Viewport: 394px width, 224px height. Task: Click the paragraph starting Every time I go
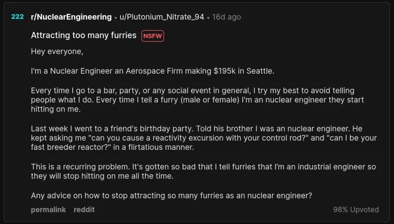click(197, 100)
